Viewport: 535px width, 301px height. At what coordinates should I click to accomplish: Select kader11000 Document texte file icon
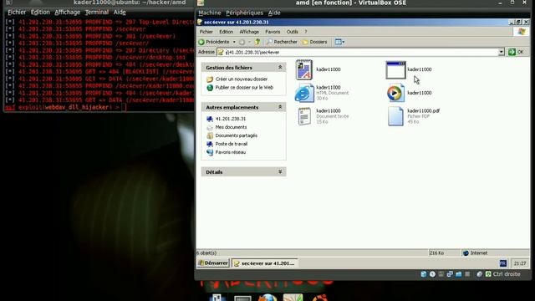pos(304,116)
